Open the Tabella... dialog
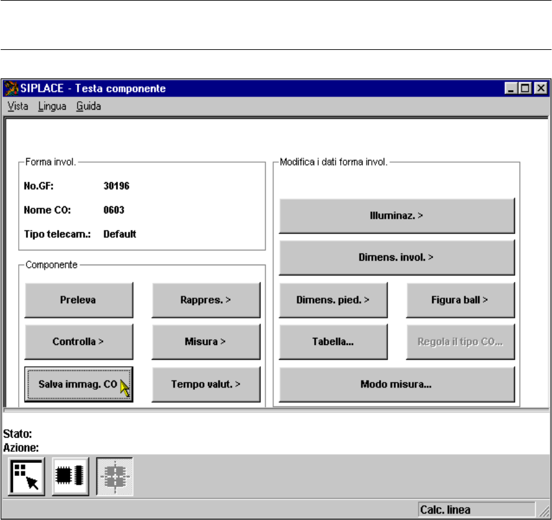The height and width of the screenshot is (520, 552). 333,342
